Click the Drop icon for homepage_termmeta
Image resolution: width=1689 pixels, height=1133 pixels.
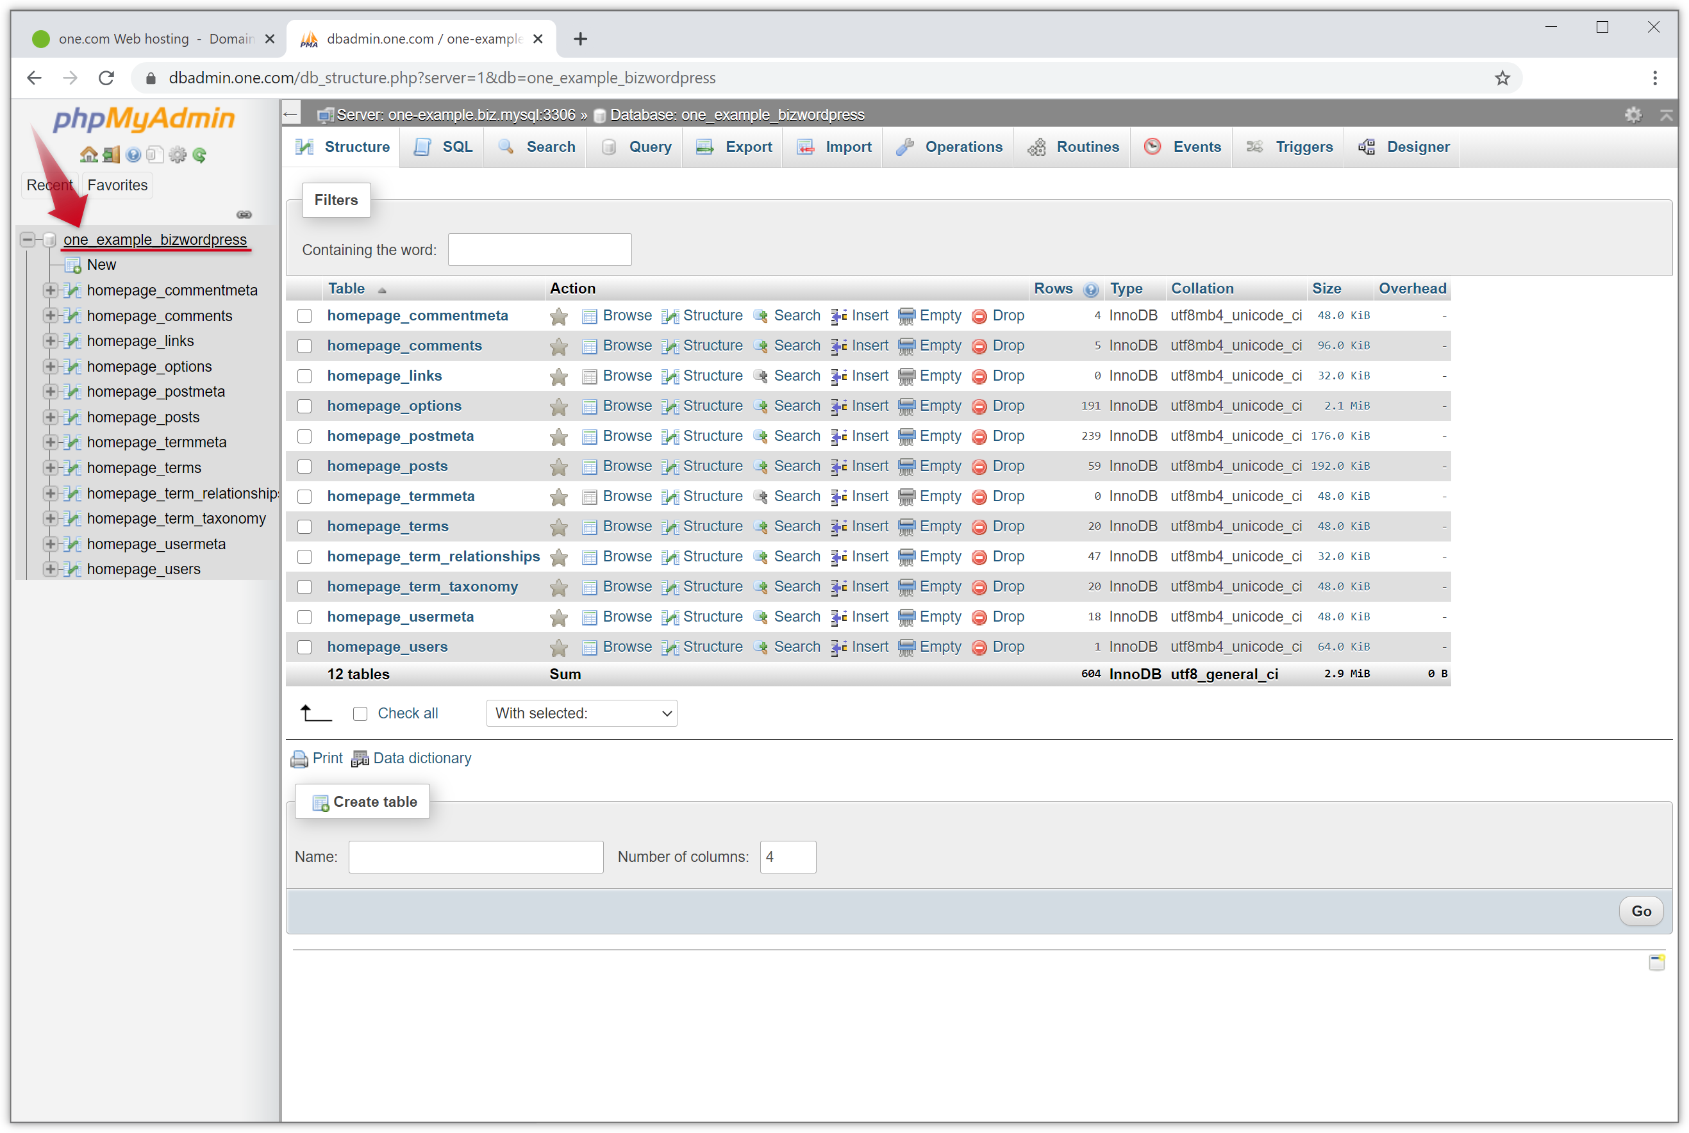pyautogui.click(x=981, y=496)
